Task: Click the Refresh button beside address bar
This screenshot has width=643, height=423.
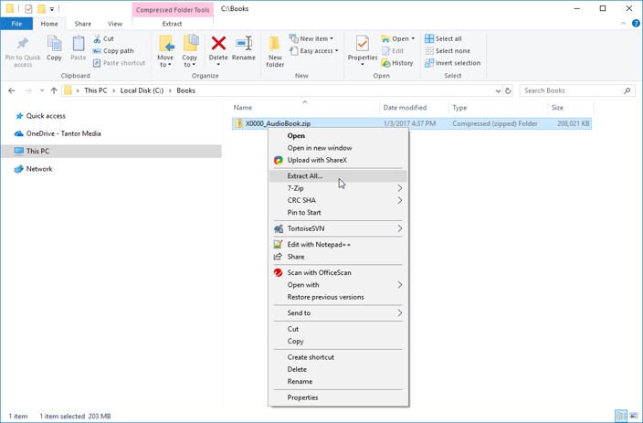Action: tap(508, 90)
